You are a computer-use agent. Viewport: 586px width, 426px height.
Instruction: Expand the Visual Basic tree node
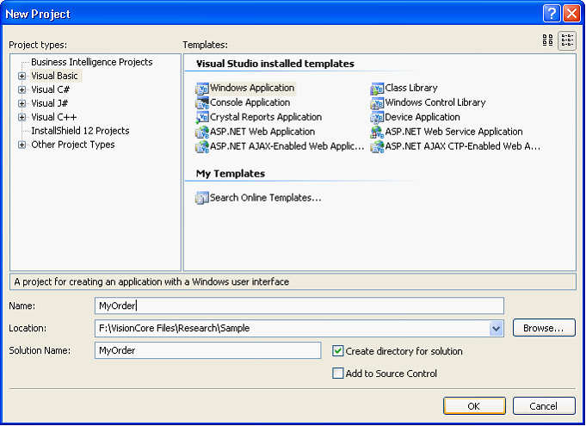(22, 77)
